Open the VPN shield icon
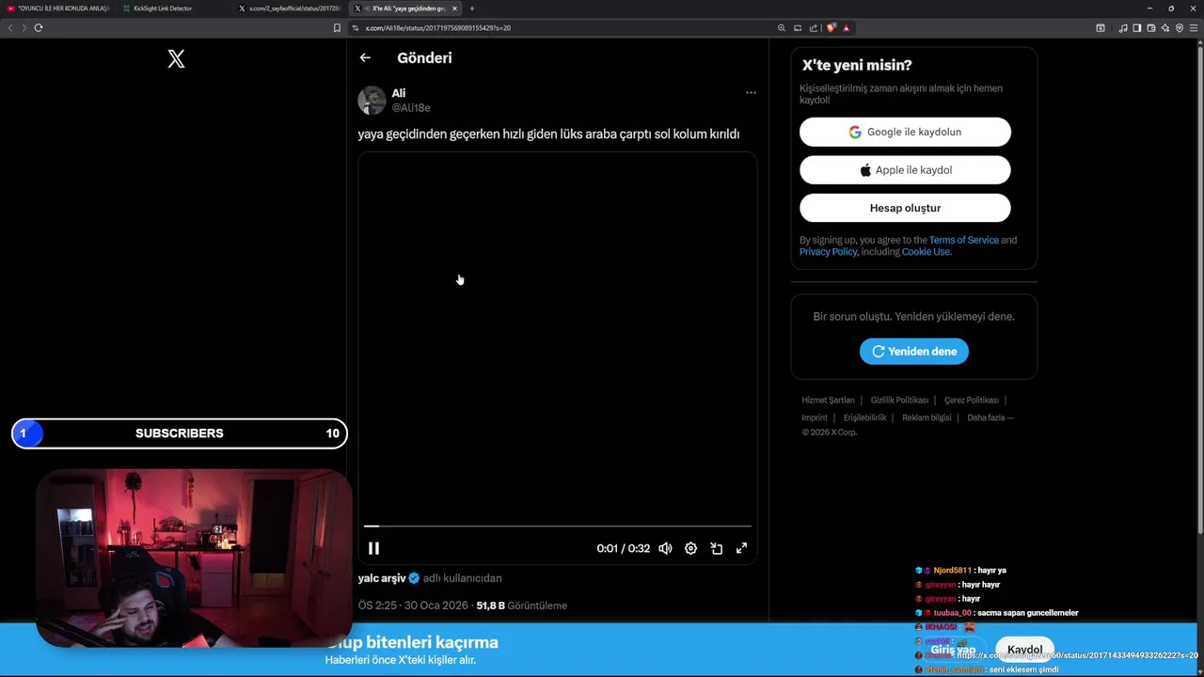This screenshot has height=677, width=1204. [1179, 28]
